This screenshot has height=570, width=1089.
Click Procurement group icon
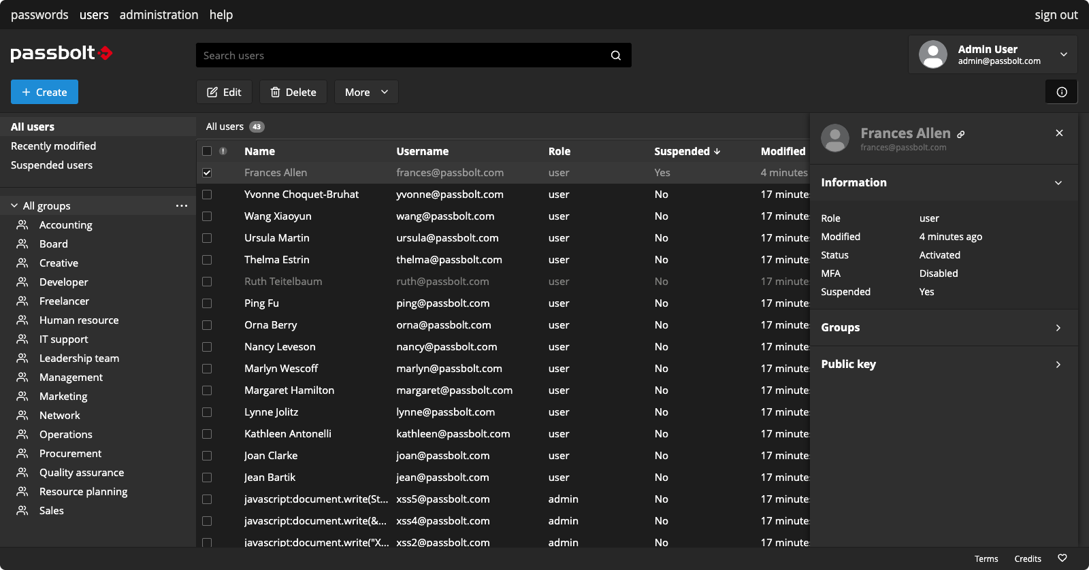click(22, 453)
